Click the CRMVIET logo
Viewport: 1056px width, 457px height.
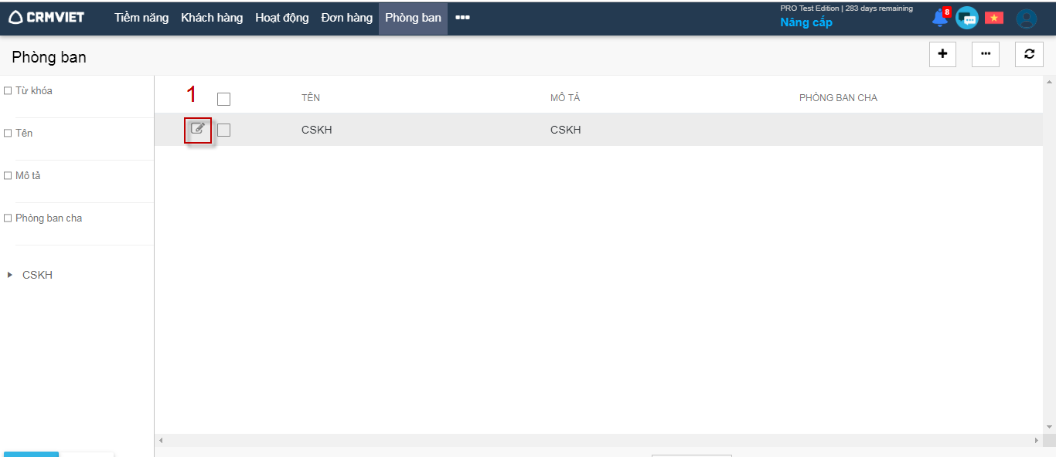[46, 18]
